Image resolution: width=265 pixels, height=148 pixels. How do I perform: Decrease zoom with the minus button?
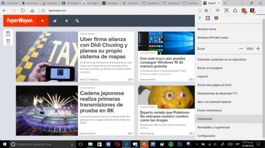241,48
